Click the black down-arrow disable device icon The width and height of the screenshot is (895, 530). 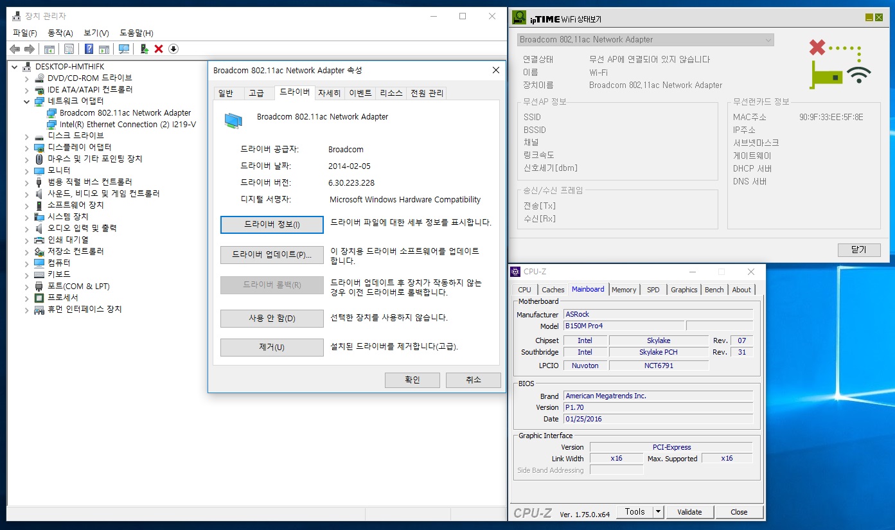click(x=173, y=49)
